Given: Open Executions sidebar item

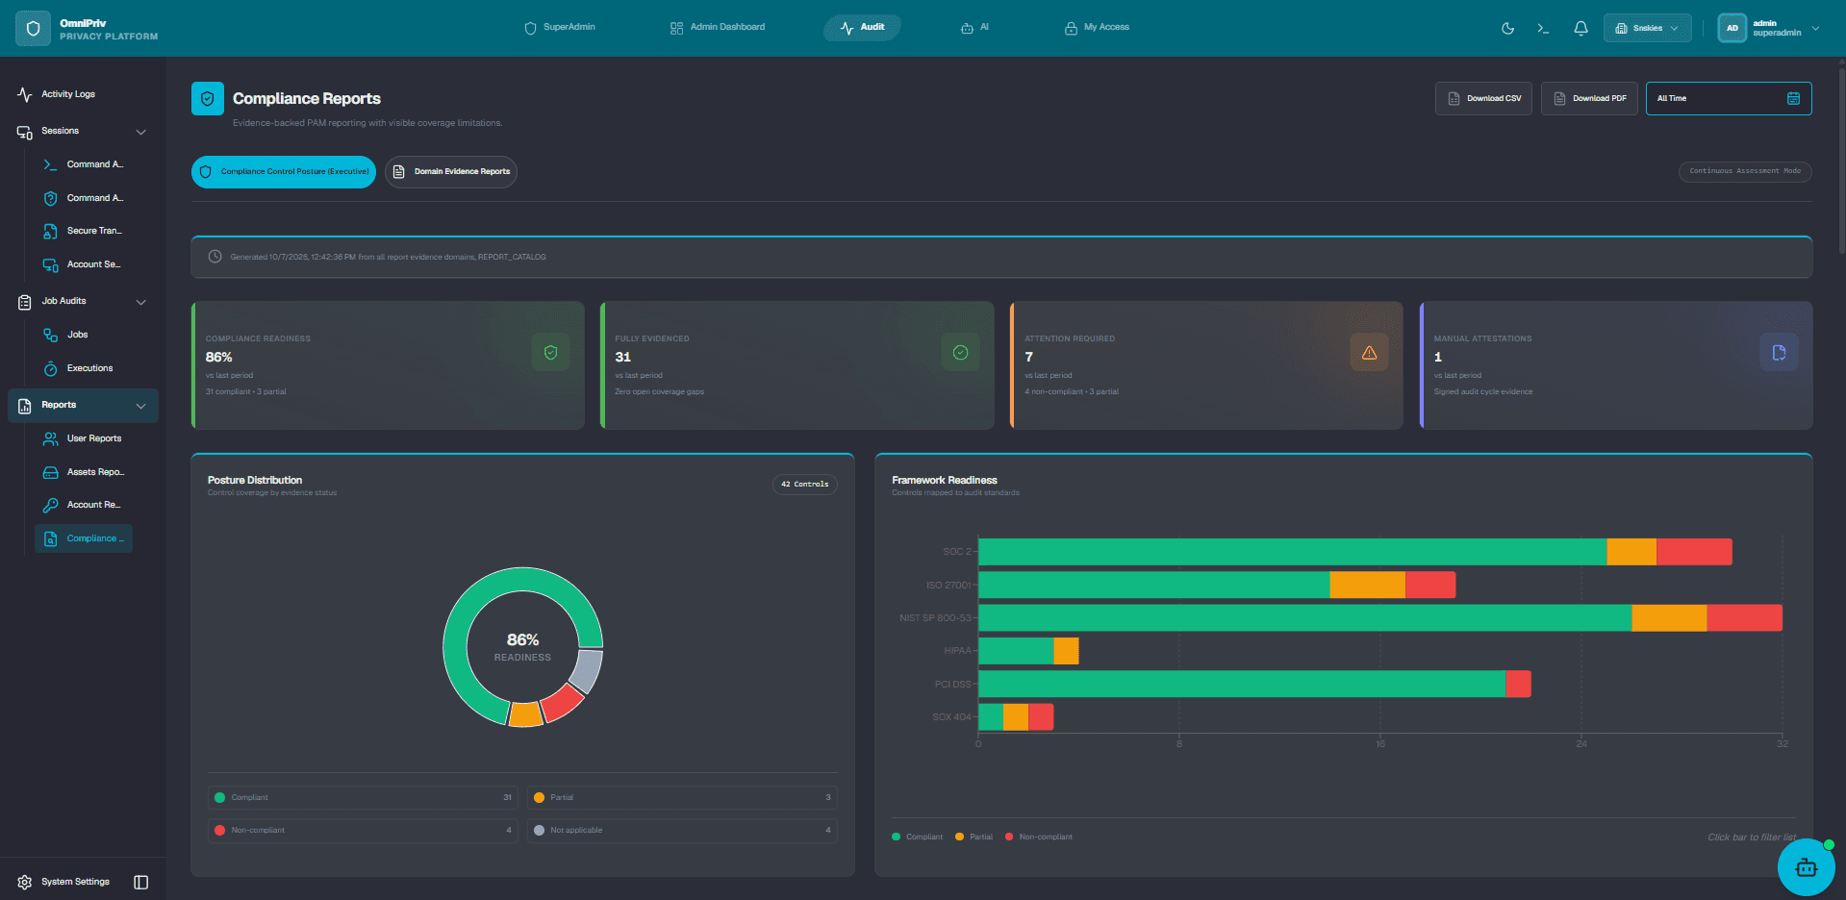Looking at the screenshot, I should 84,368.
